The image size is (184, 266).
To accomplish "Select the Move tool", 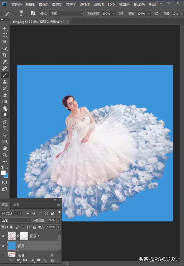I will tap(4, 29).
